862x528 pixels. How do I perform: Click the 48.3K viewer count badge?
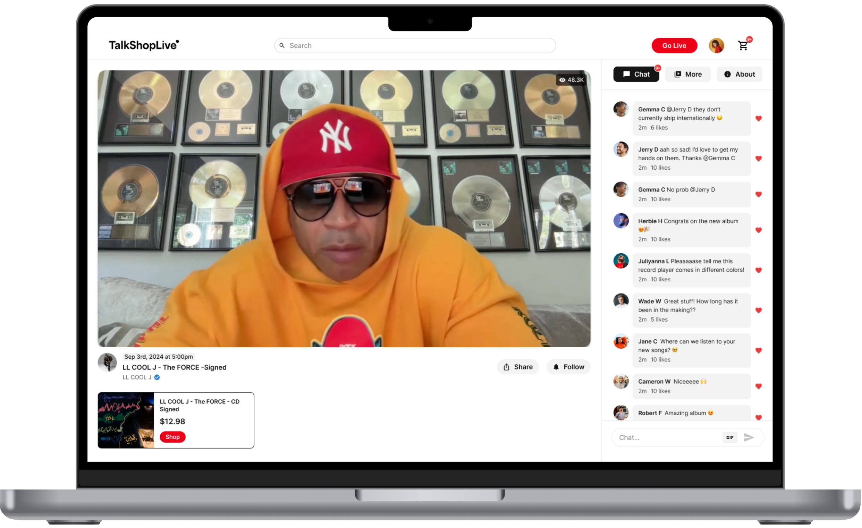point(572,80)
